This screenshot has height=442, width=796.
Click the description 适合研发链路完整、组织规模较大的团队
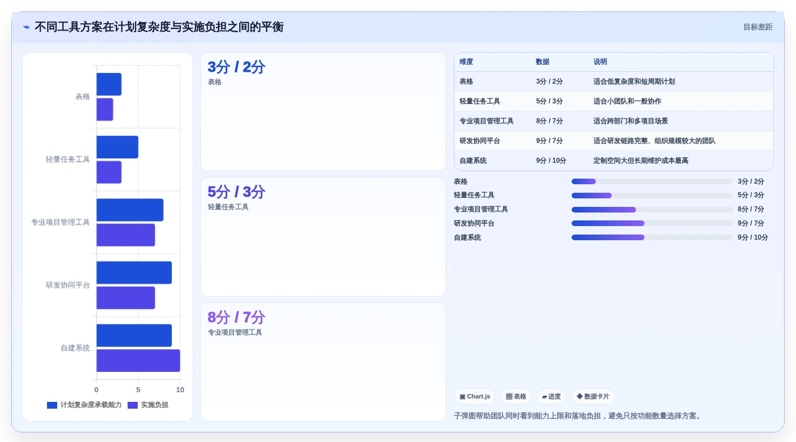[655, 141]
